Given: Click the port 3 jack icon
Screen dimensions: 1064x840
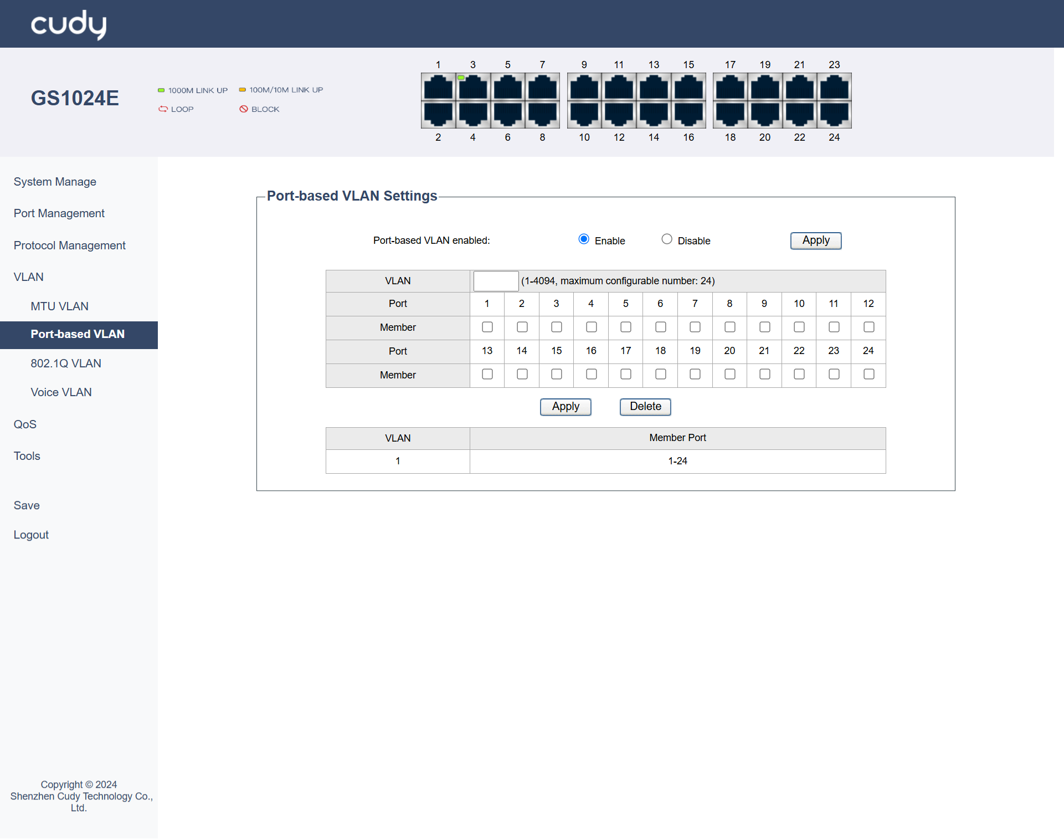Looking at the screenshot, I should click(x=473, y=88).
